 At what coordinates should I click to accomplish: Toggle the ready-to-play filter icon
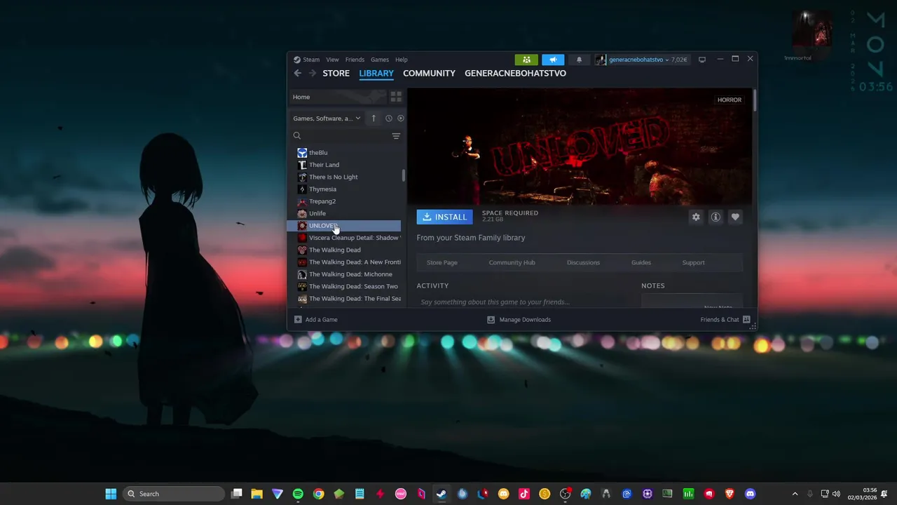click(x=401, y=119)
